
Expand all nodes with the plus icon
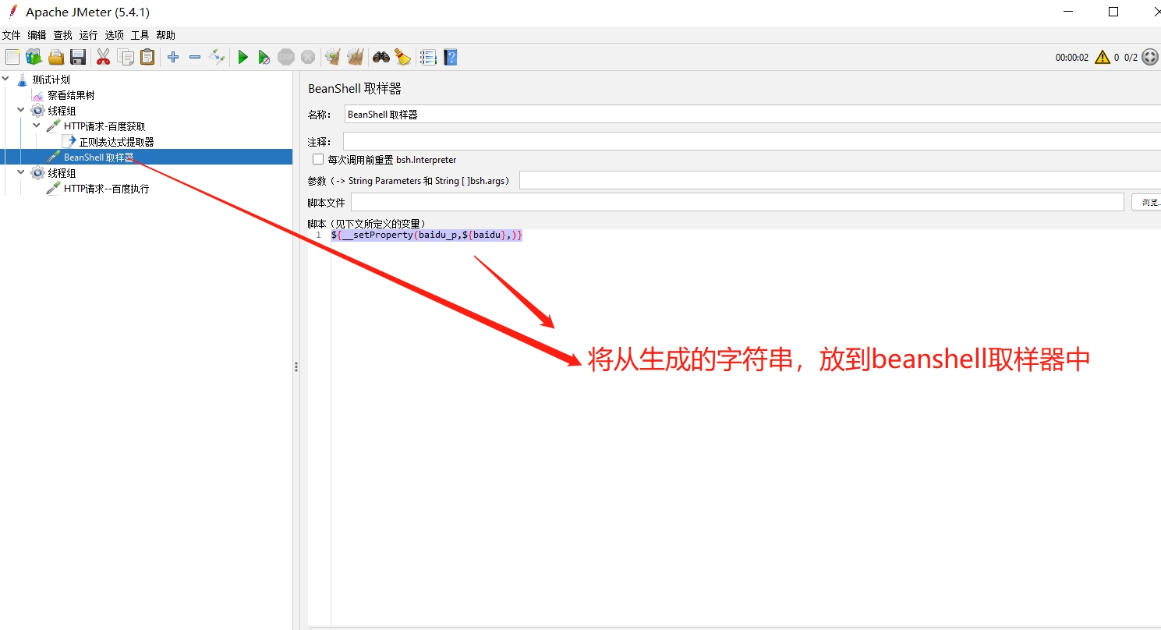point(173,57)
